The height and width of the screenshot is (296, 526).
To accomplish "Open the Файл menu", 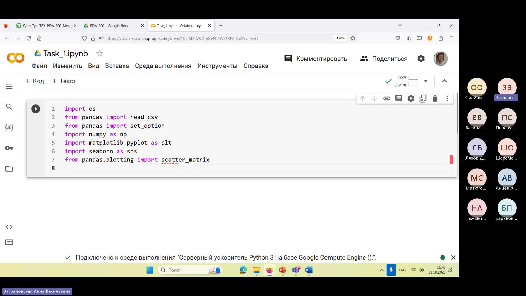I will (39, 66).
